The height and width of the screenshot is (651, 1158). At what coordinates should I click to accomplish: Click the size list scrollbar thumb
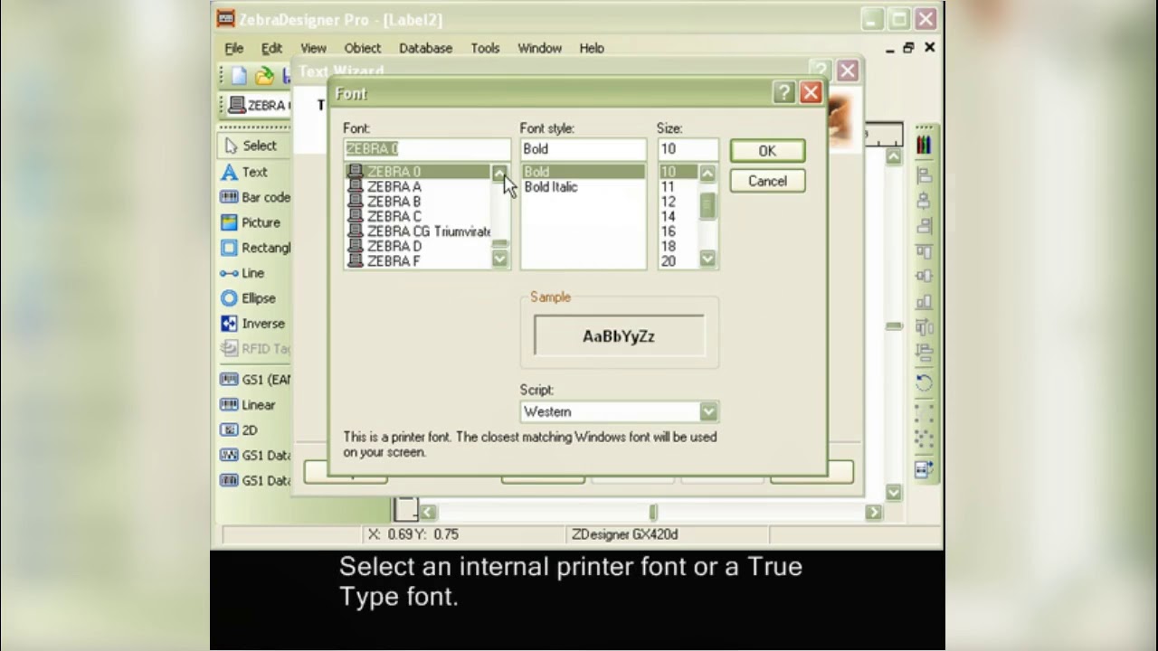point(707,206)
